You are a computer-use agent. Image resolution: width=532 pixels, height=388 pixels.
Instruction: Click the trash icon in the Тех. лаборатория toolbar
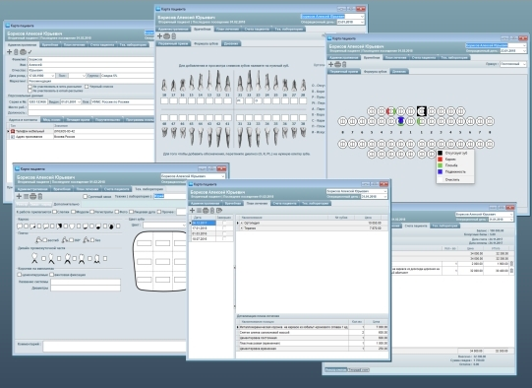(x=40, y=196)
